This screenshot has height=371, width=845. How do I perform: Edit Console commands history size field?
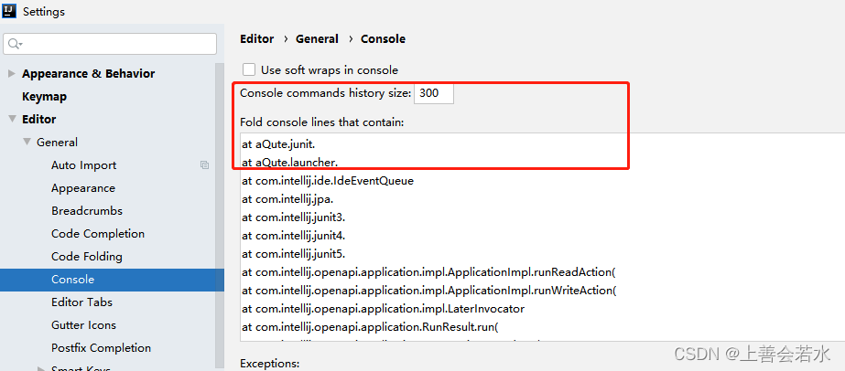[x=434, y=93]
